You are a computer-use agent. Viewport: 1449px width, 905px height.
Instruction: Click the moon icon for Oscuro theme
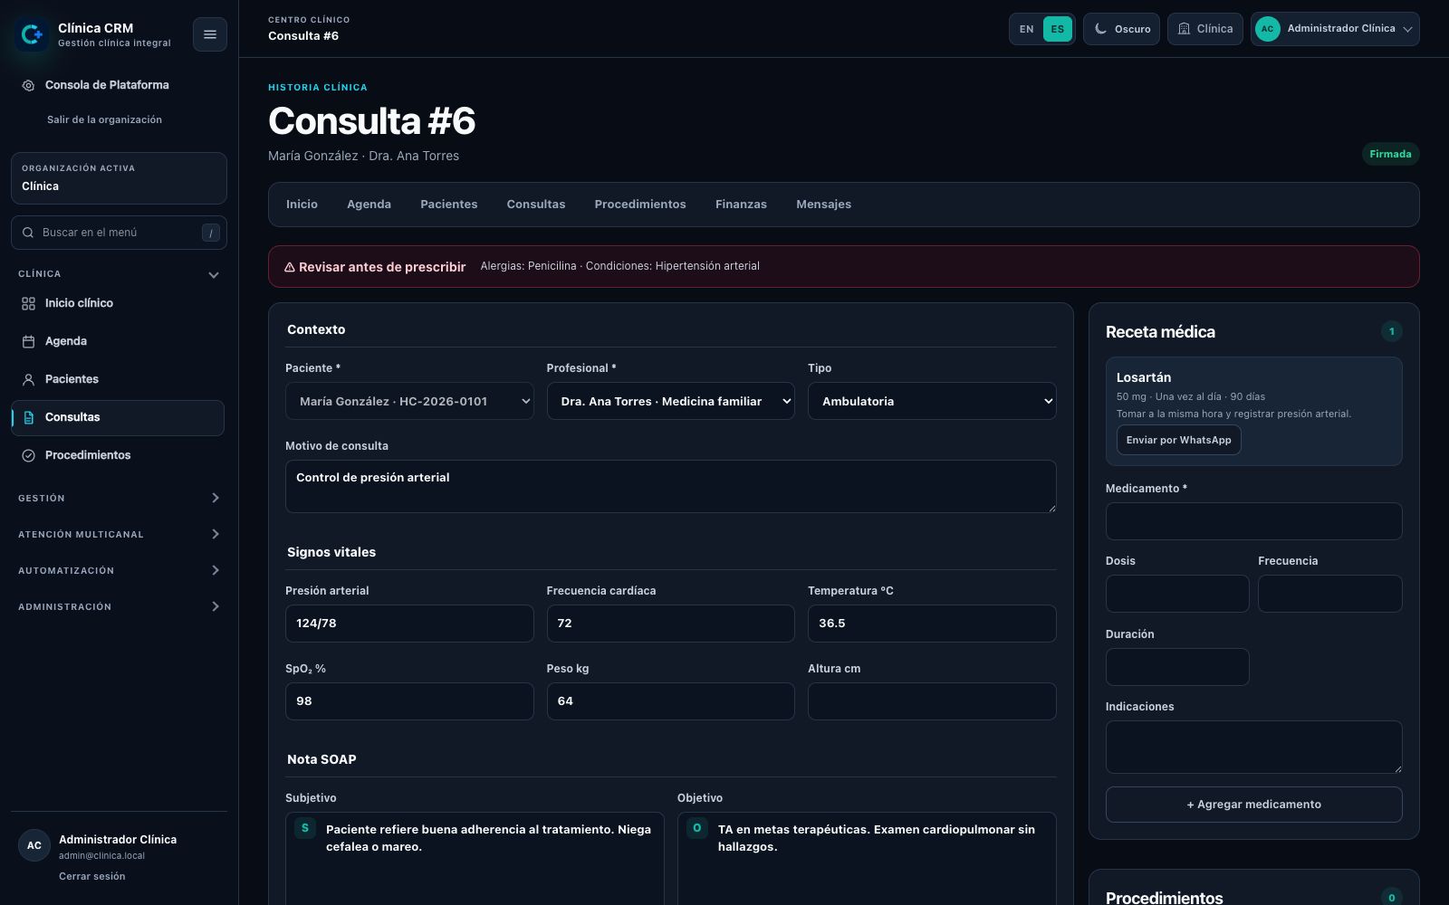1100,29
